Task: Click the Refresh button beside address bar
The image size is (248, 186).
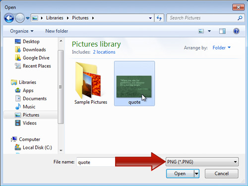Action: click(159, 18)
